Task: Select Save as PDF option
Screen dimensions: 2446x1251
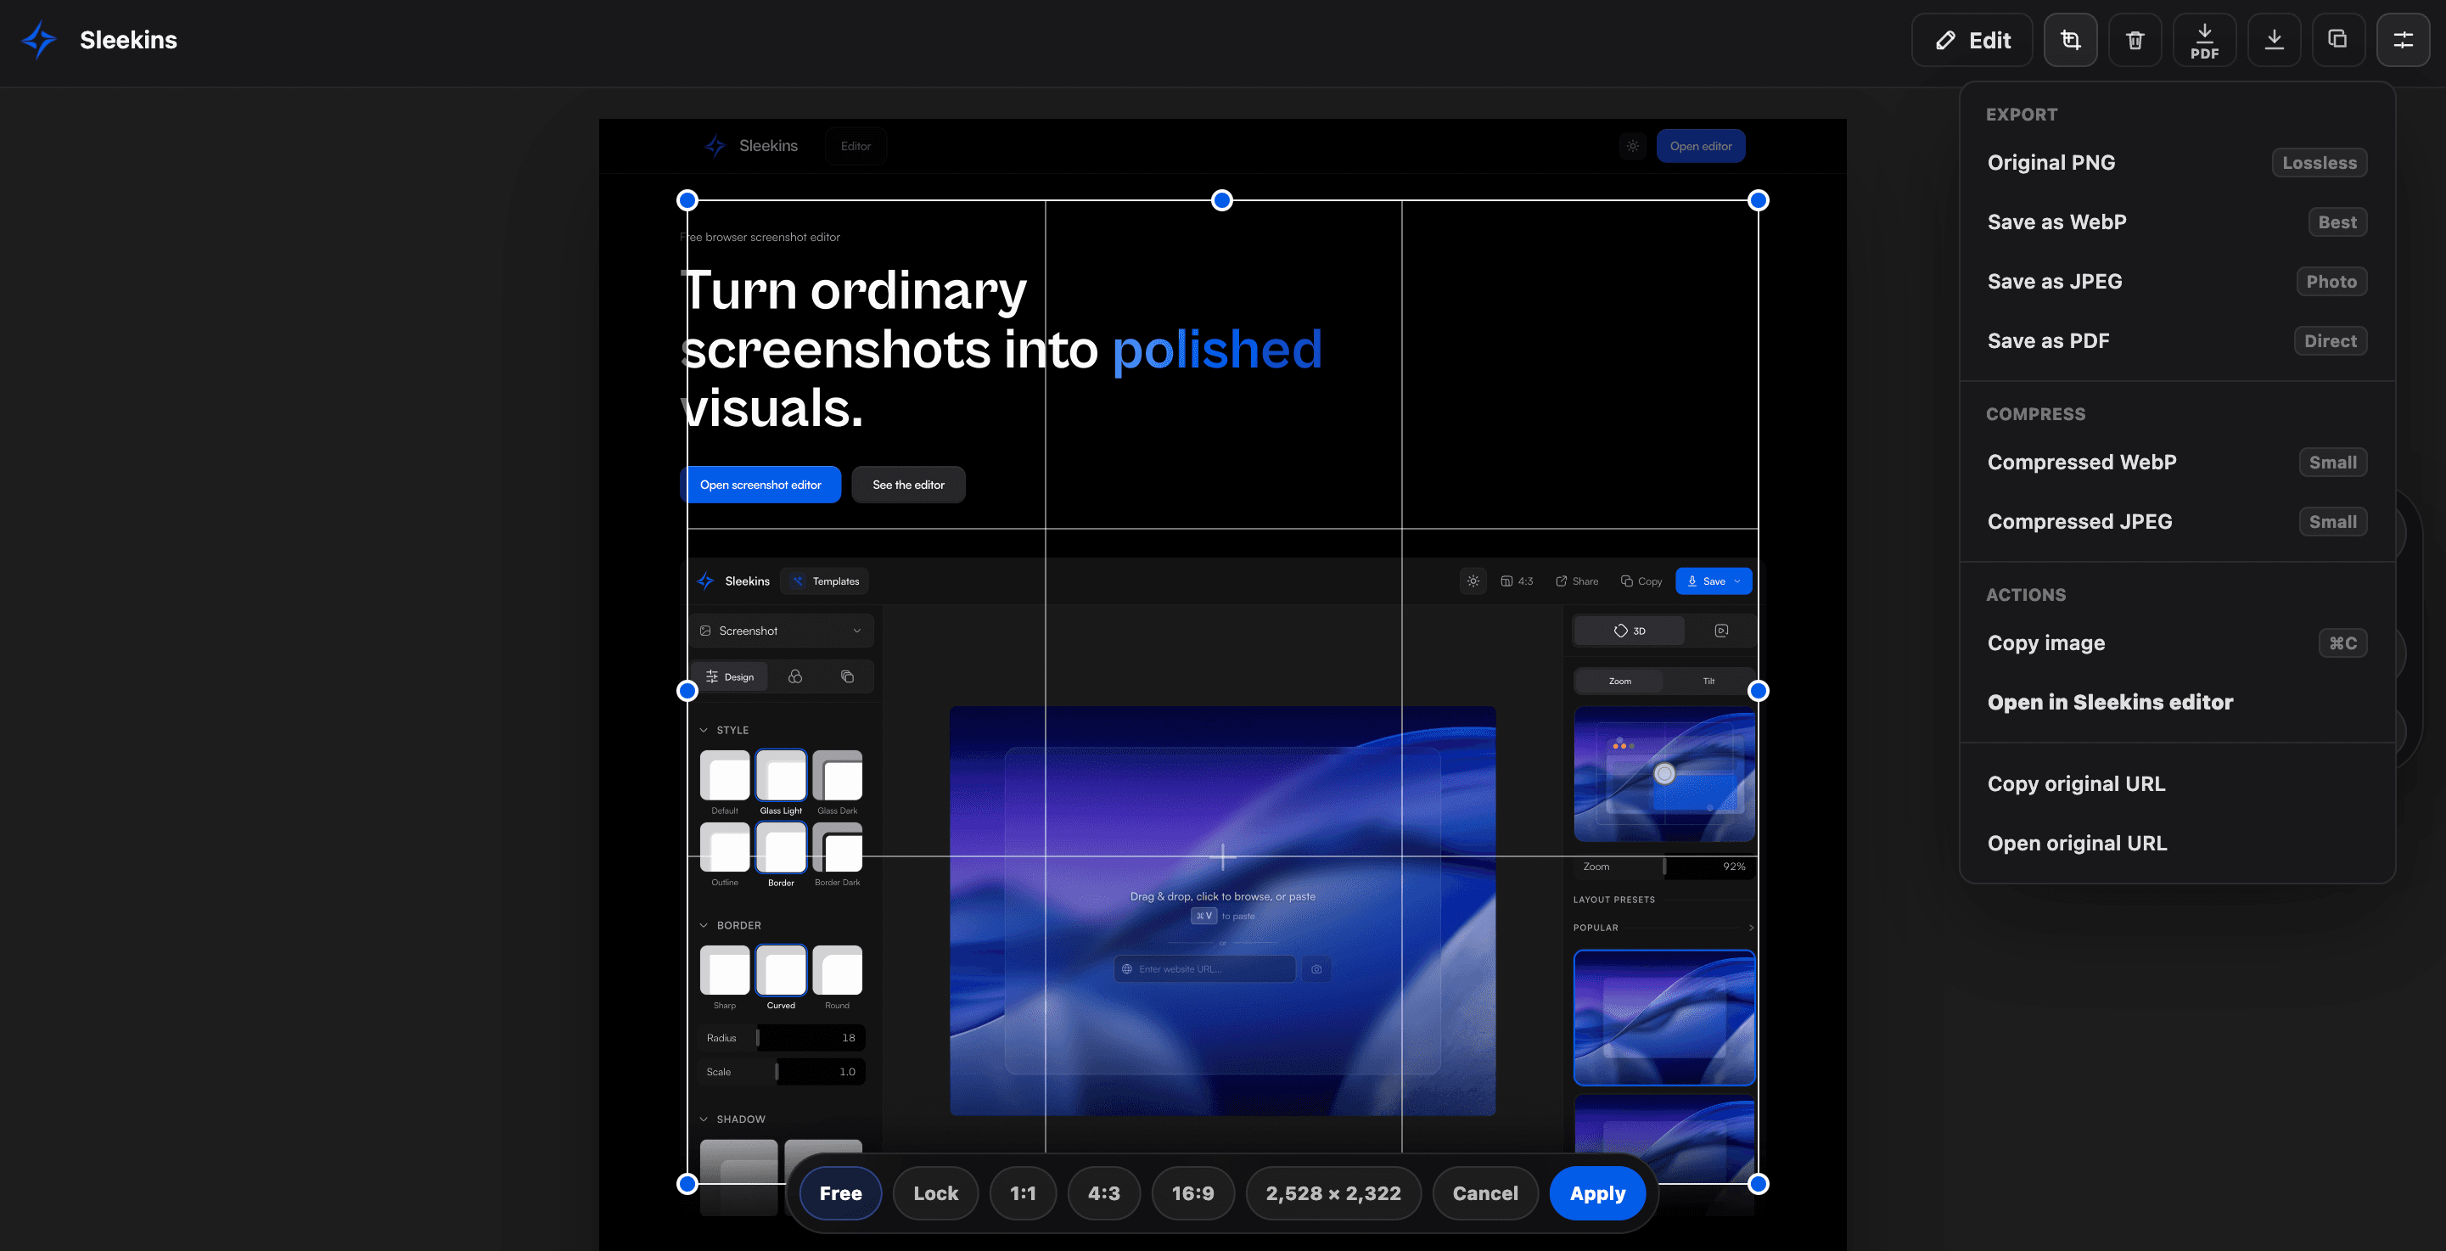Action: (x=2176, y=341)
